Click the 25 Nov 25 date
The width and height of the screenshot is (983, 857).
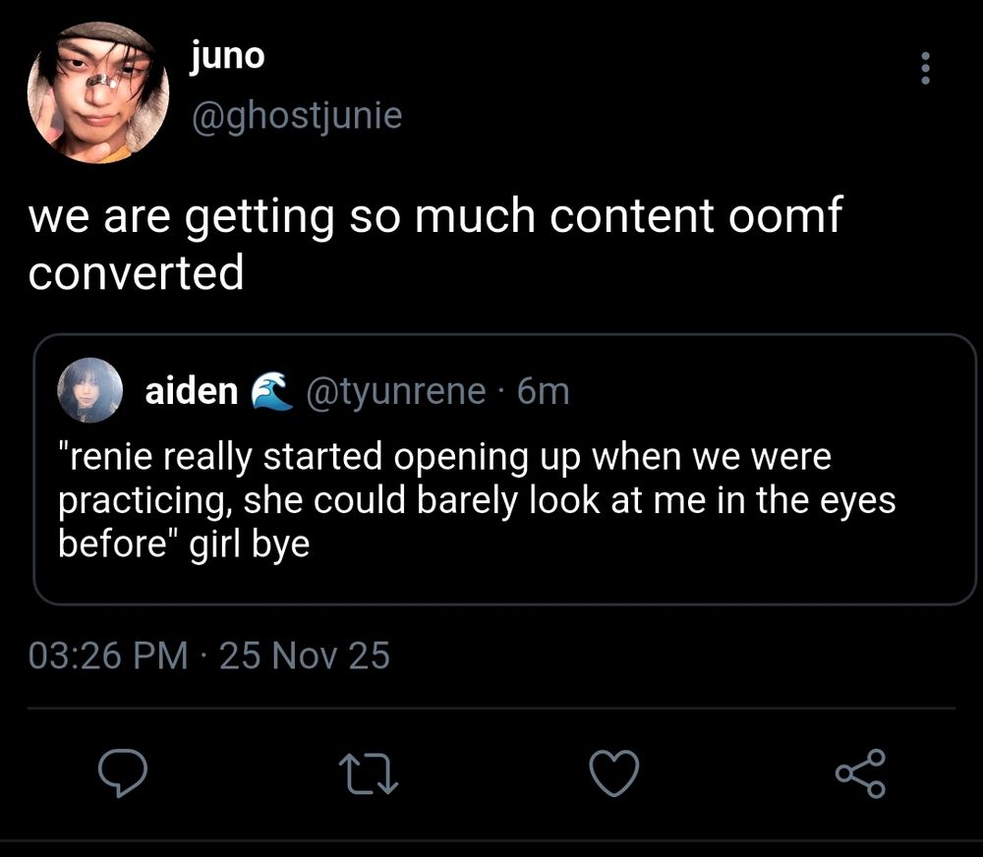(x=305, y=656)
